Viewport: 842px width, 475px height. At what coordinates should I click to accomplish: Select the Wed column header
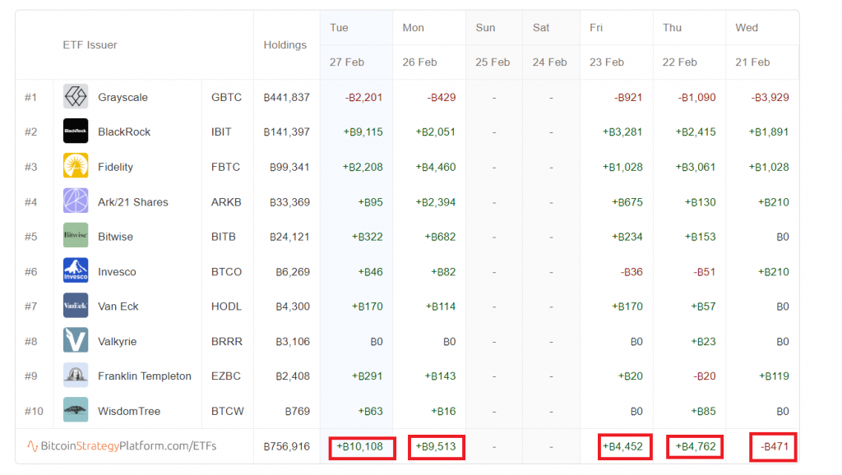tap(747, 28)
